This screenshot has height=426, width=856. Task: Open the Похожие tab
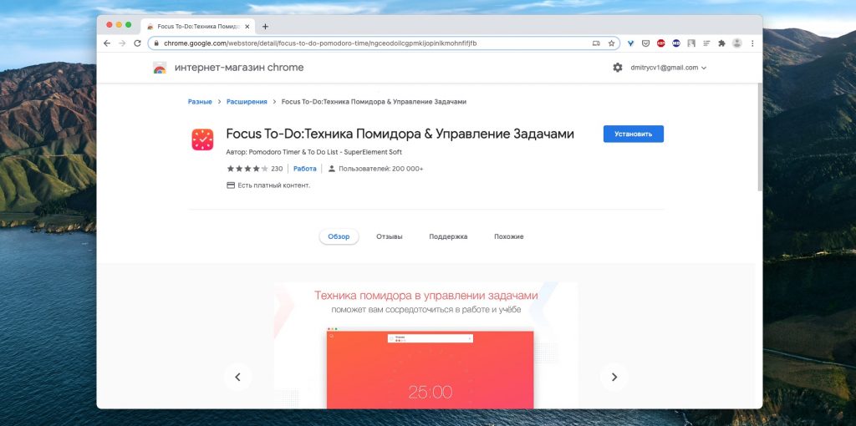click(x=509, y=236)
